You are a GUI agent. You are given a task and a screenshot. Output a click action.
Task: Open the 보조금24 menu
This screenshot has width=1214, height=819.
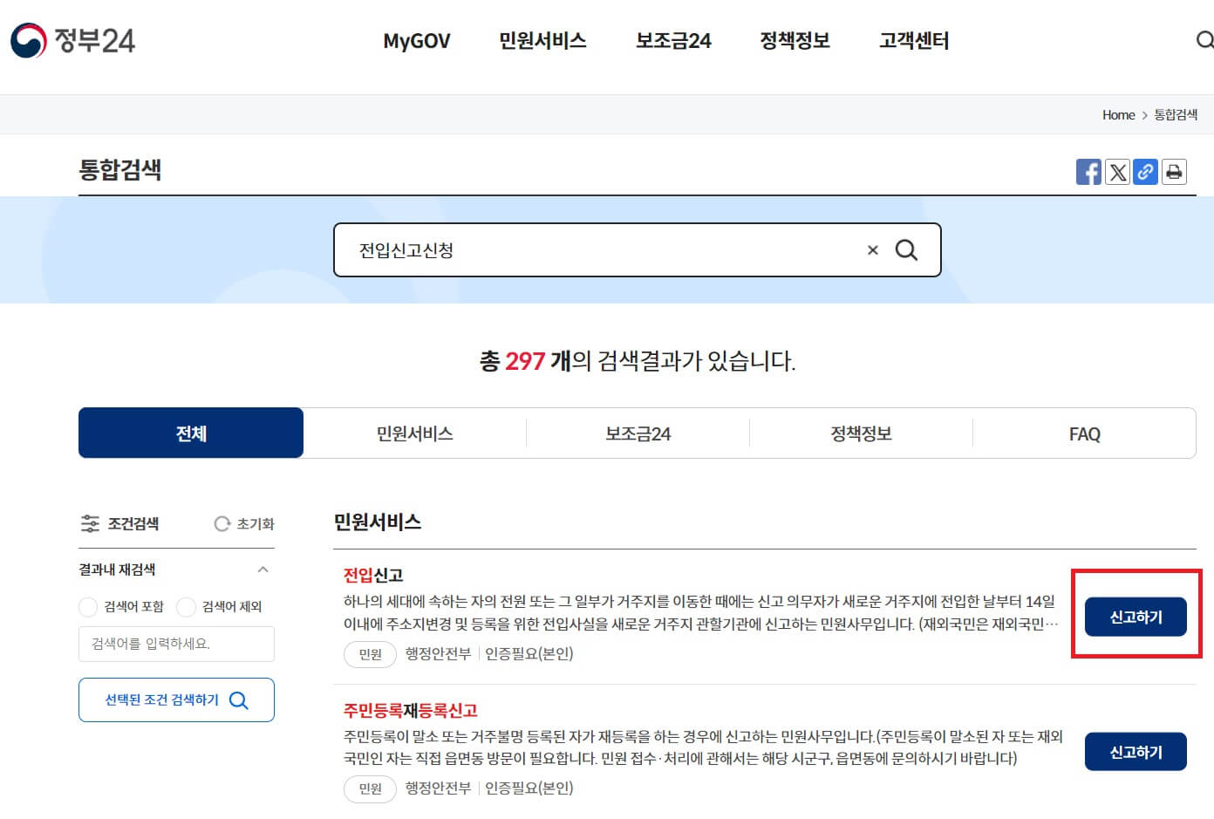click(672, 40)
